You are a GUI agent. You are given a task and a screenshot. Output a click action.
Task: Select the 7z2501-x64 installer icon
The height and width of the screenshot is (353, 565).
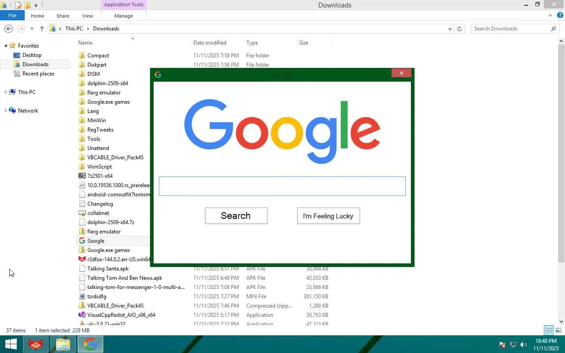pos(82,176)
